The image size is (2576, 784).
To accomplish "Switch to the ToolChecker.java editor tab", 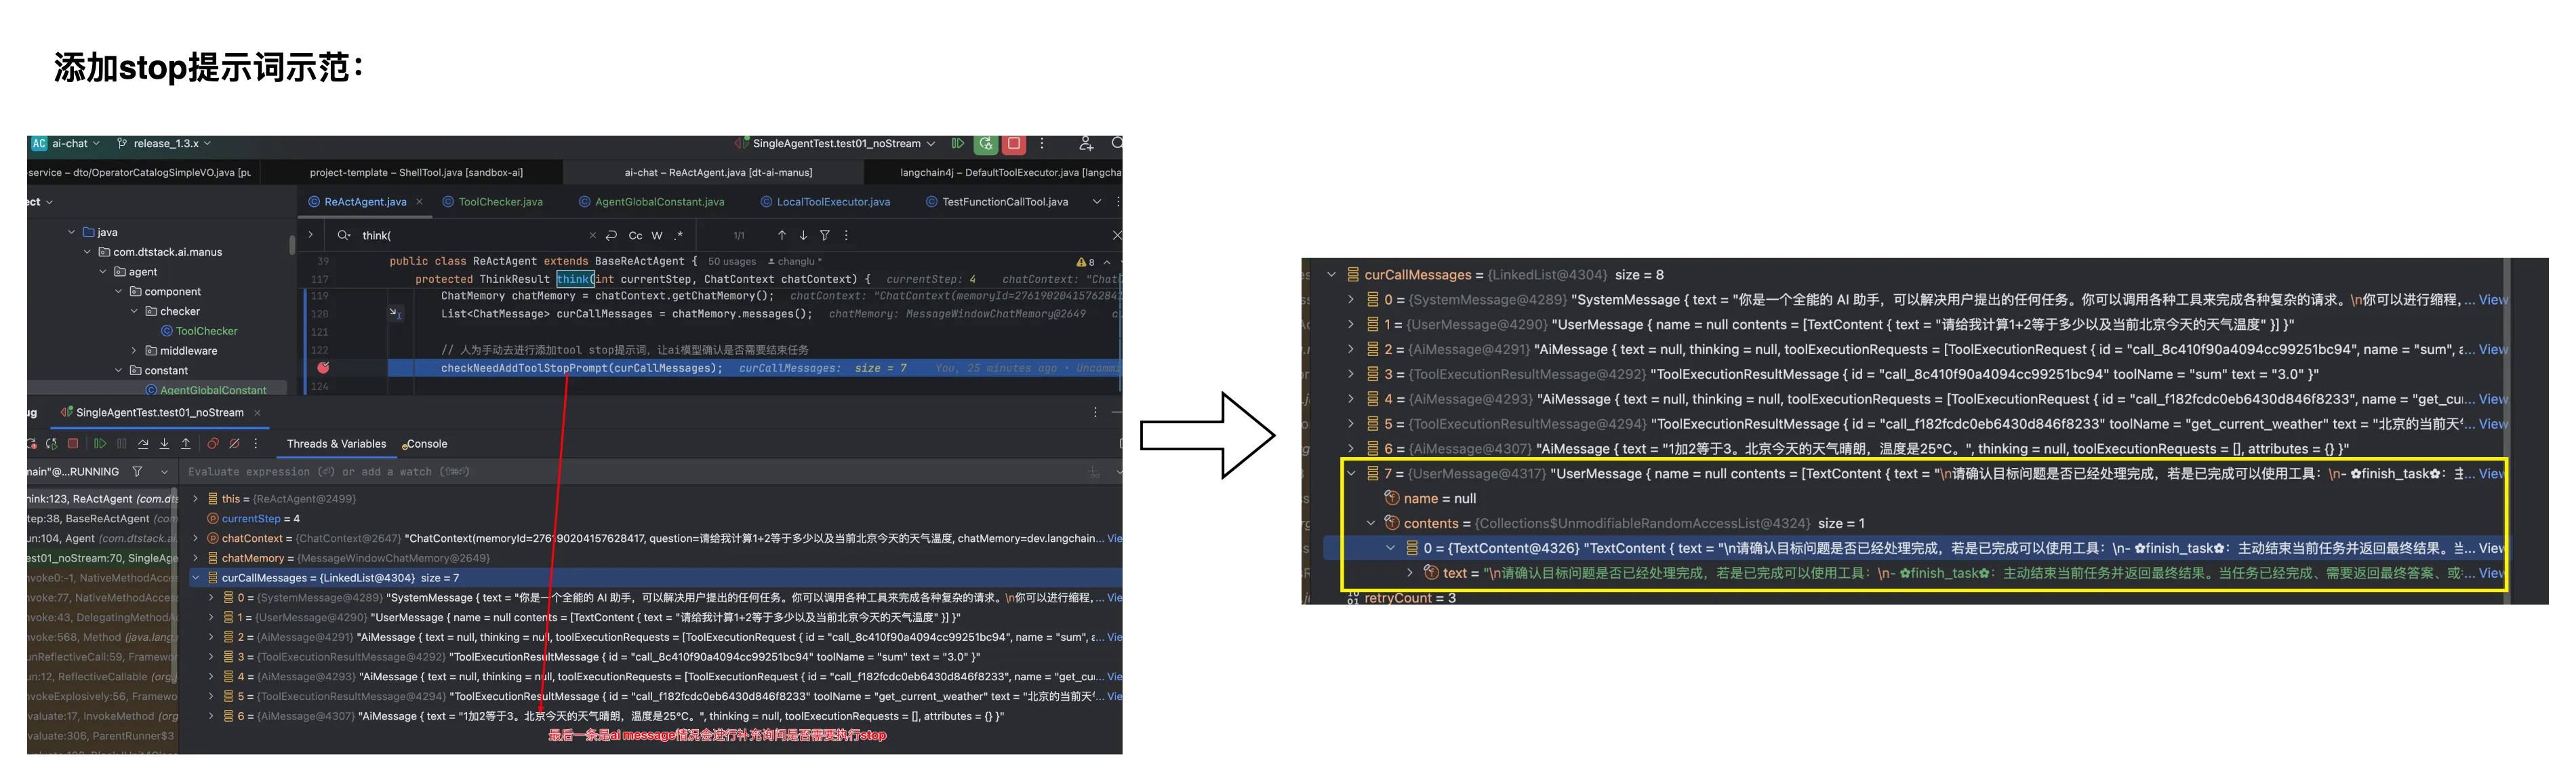I will 492,202.
